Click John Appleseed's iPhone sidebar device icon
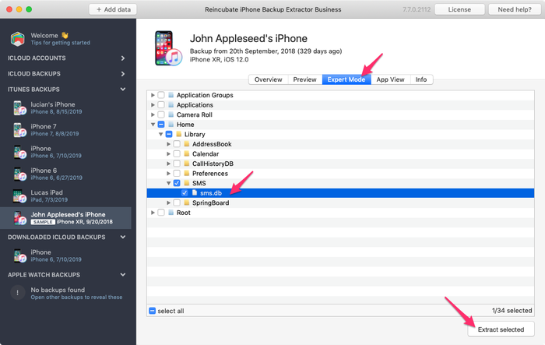Viewport: 545px width, 345px height. coord(19,218)
